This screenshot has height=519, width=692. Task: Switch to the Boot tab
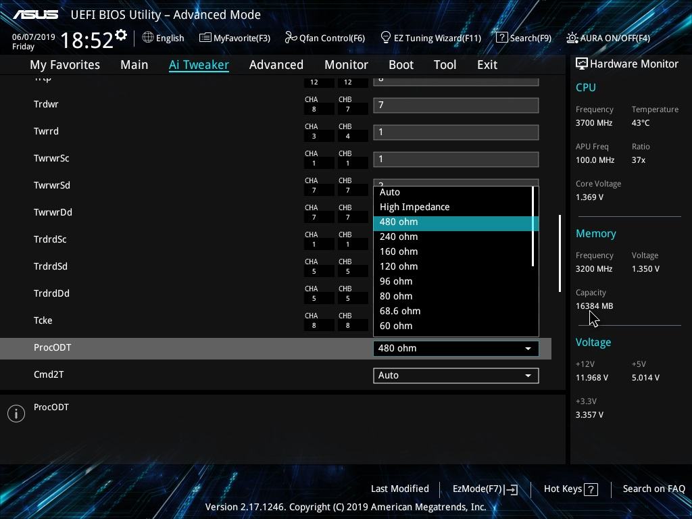pyautogui.click(x=401, y=65)
